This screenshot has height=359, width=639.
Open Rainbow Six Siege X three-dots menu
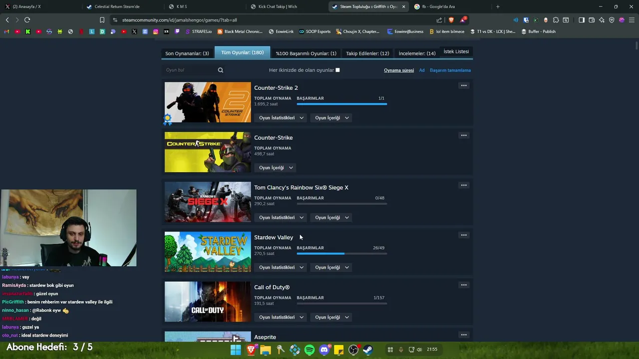point(464,185)
